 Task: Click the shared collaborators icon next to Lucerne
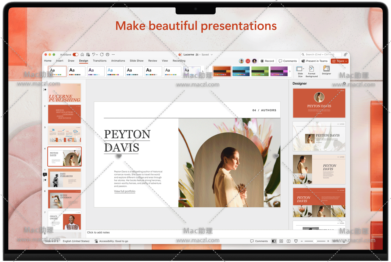[x=197, y=55]
